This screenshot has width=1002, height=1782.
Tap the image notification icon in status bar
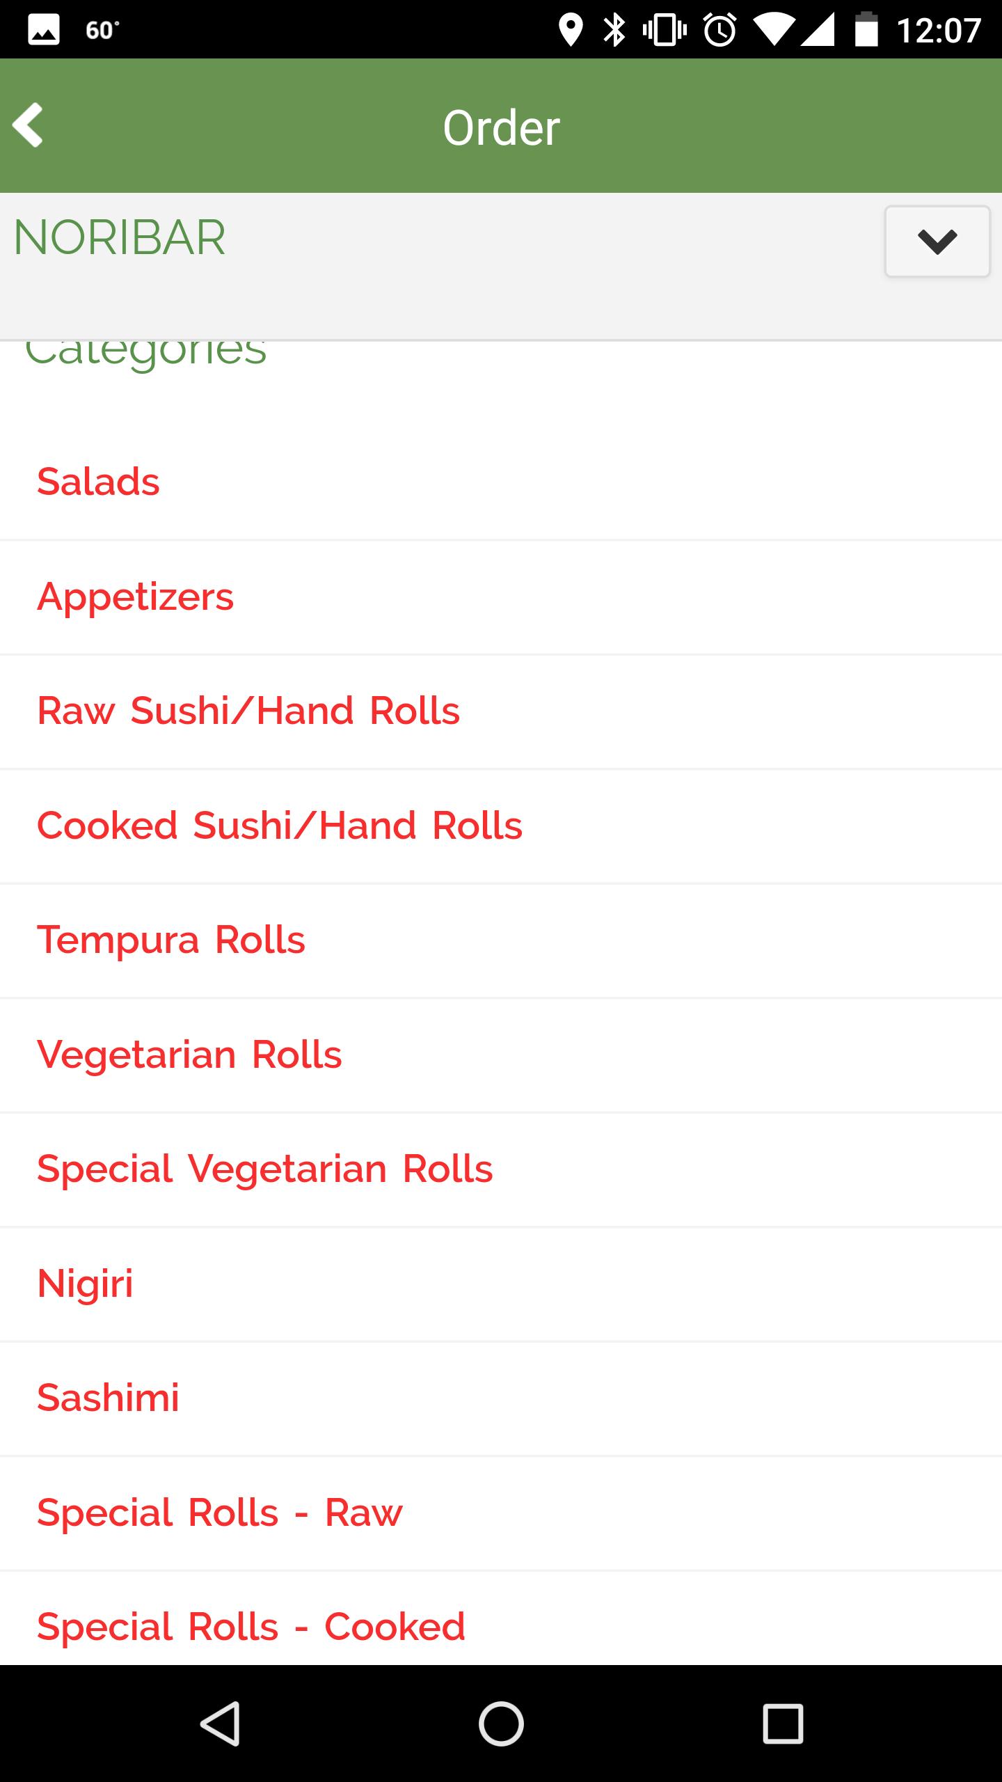click(43, 30)
